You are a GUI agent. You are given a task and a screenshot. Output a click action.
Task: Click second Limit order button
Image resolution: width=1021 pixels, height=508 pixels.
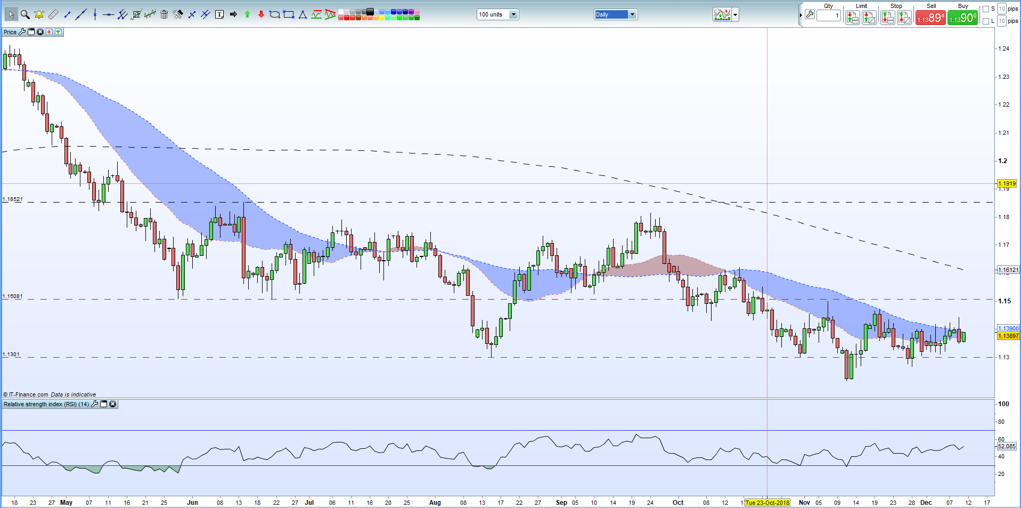tap(869, 18)
